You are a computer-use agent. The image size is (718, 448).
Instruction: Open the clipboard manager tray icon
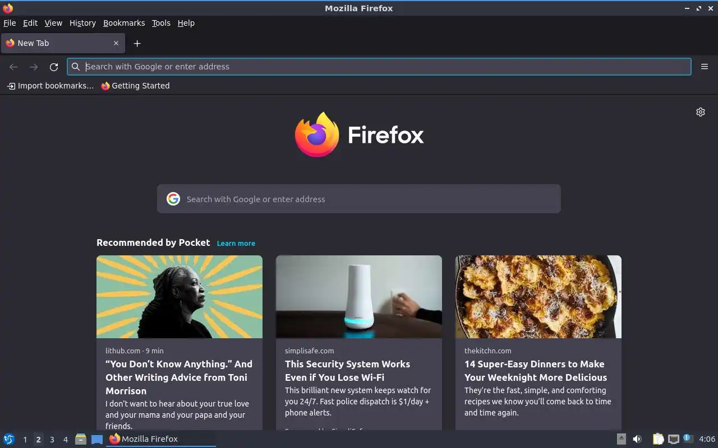[659, 439]
